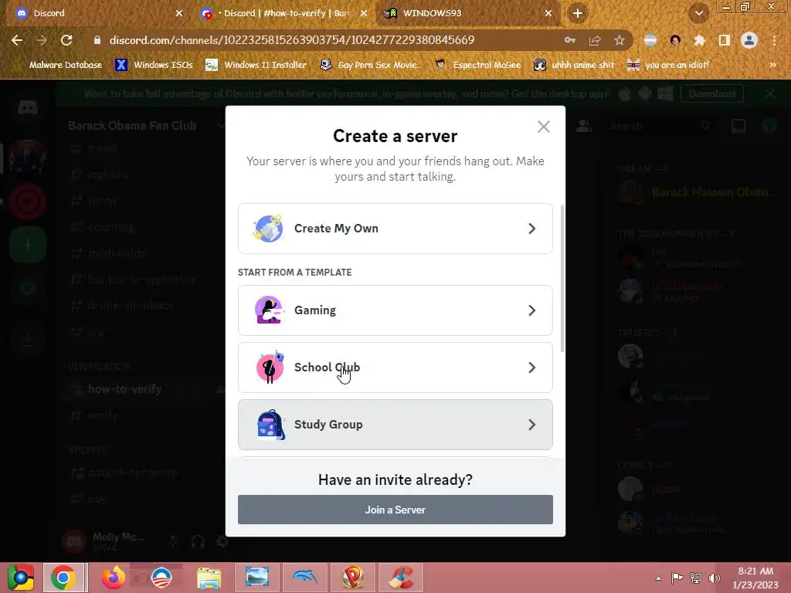Toggle deafen headphones icon
Viewport: 791px width, 593px height.
click(198, 542)
